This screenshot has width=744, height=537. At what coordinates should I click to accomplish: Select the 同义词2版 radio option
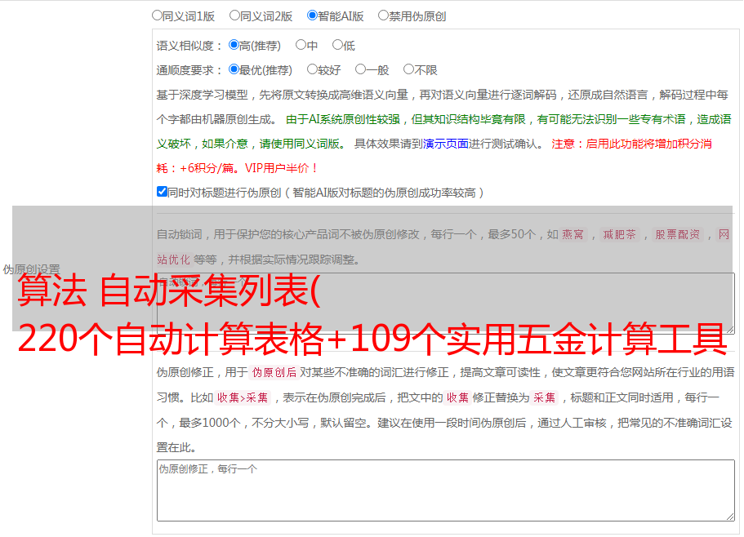(x=234, y=16)
